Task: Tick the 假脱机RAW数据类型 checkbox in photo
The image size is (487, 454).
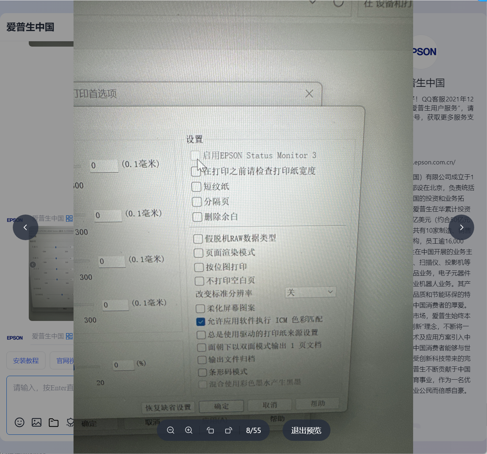Action: [198, 239]
